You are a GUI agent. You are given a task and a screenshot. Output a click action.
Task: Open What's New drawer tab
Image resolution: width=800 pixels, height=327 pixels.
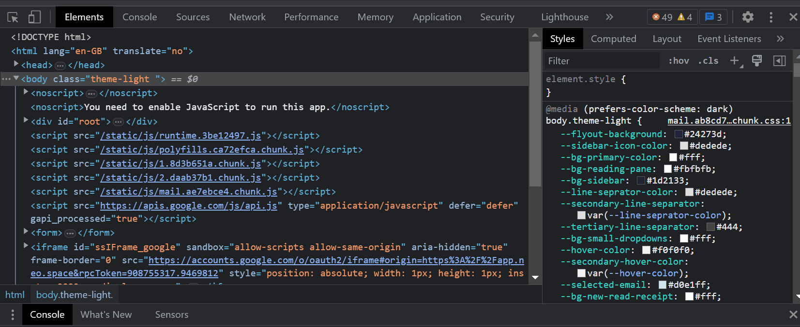point(106,314)
